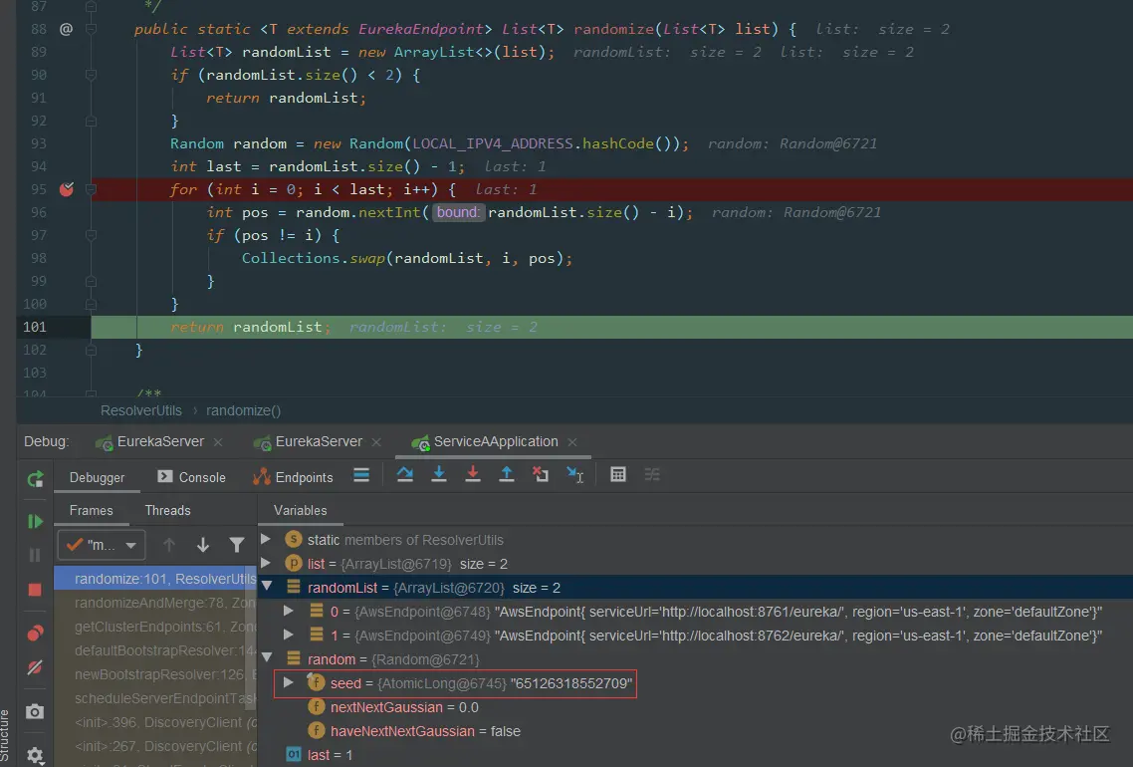Pause the program execution
The width and height of the screenshot is (1133, 767).
pyautogui.click(x=35, y=555)
